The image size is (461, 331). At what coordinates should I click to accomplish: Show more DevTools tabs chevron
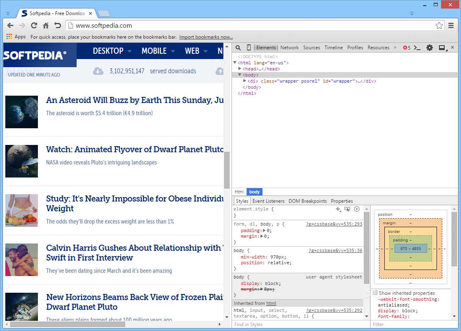tap(395, 47)
